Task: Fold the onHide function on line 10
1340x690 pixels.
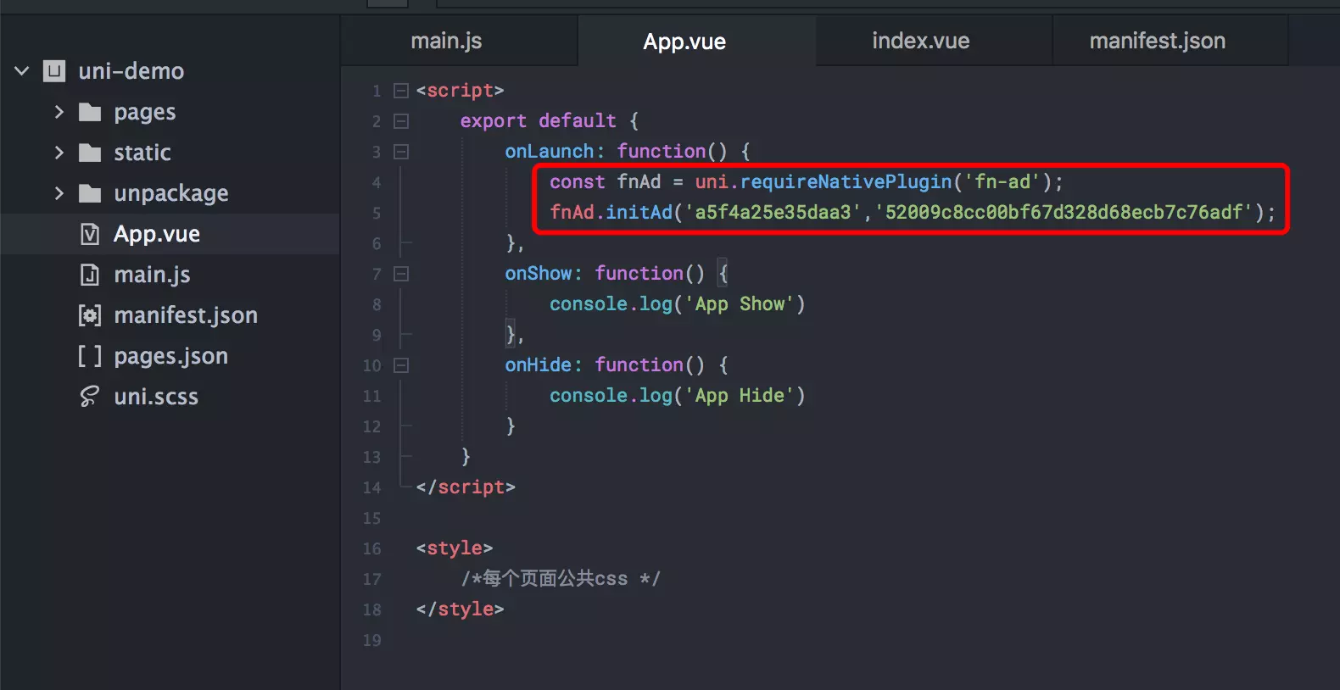Action: (x=401, y=365)
